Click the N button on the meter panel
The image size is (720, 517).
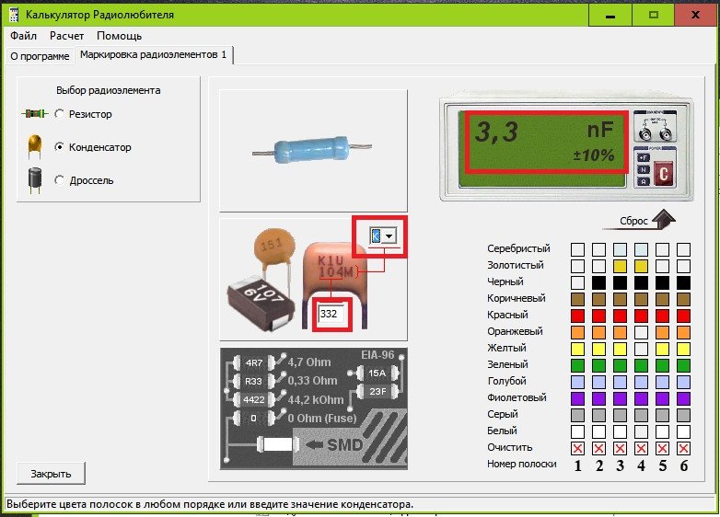645,170
